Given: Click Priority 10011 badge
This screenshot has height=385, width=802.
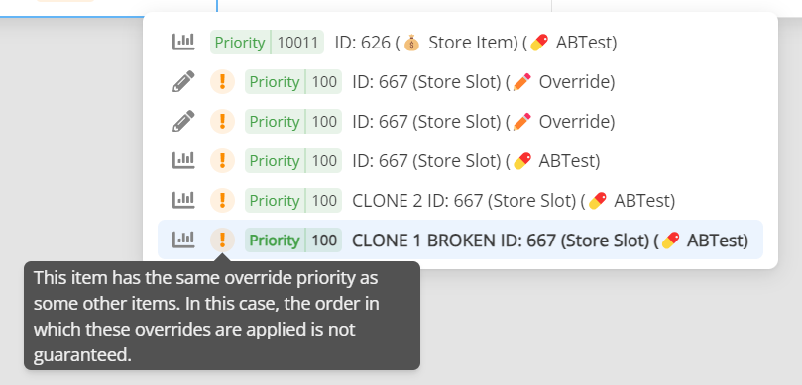Looking at the screenshot, I should pos(267,42).
